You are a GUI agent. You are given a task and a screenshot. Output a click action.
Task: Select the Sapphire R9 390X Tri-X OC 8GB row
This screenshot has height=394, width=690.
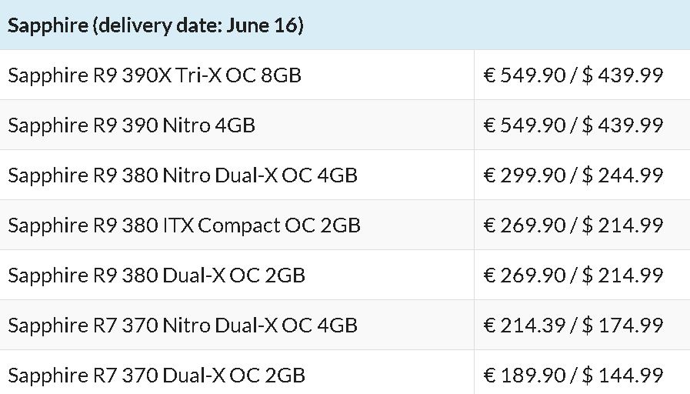[x=345, y=75]
